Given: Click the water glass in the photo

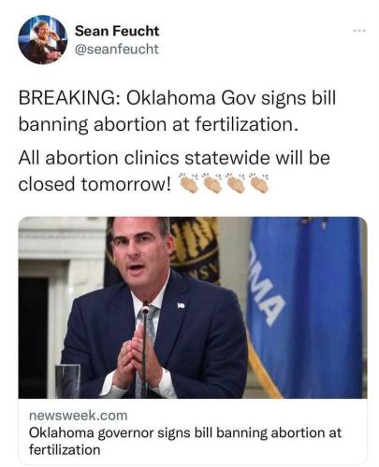Looking at the screenshot, I should (x=68, y=380).
